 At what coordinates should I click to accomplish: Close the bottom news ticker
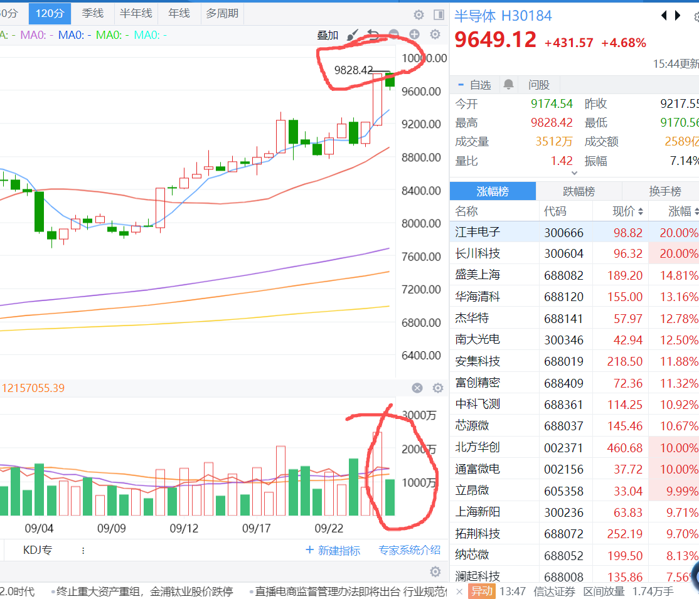(459, 591)
